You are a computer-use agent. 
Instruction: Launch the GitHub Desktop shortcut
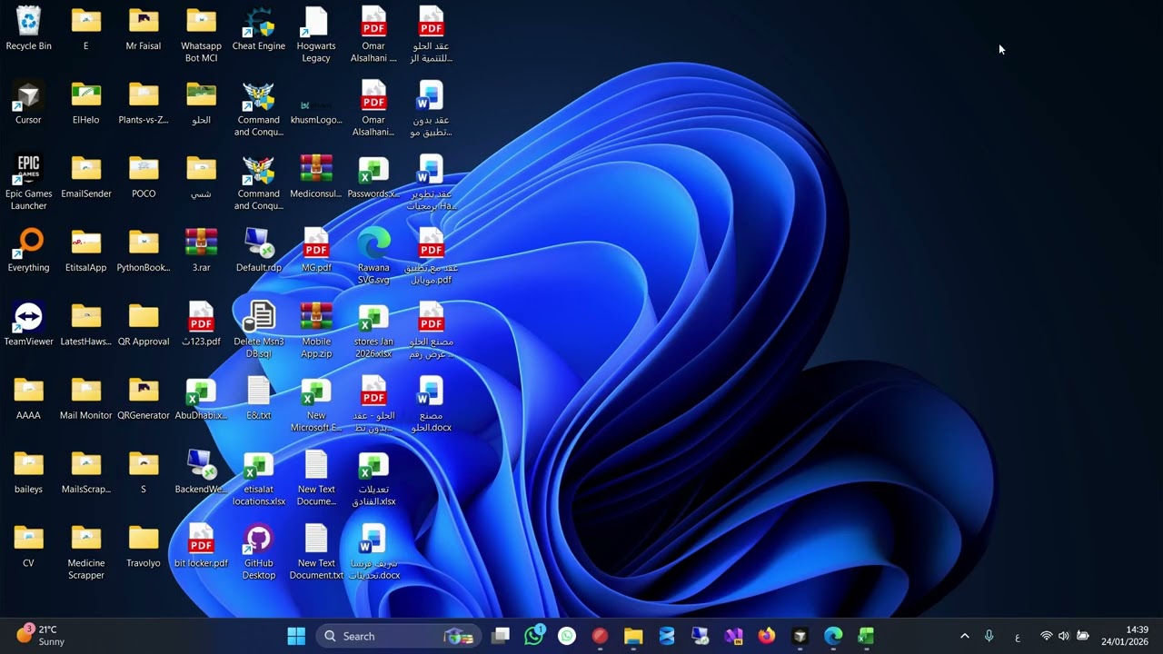coord(259,552)
